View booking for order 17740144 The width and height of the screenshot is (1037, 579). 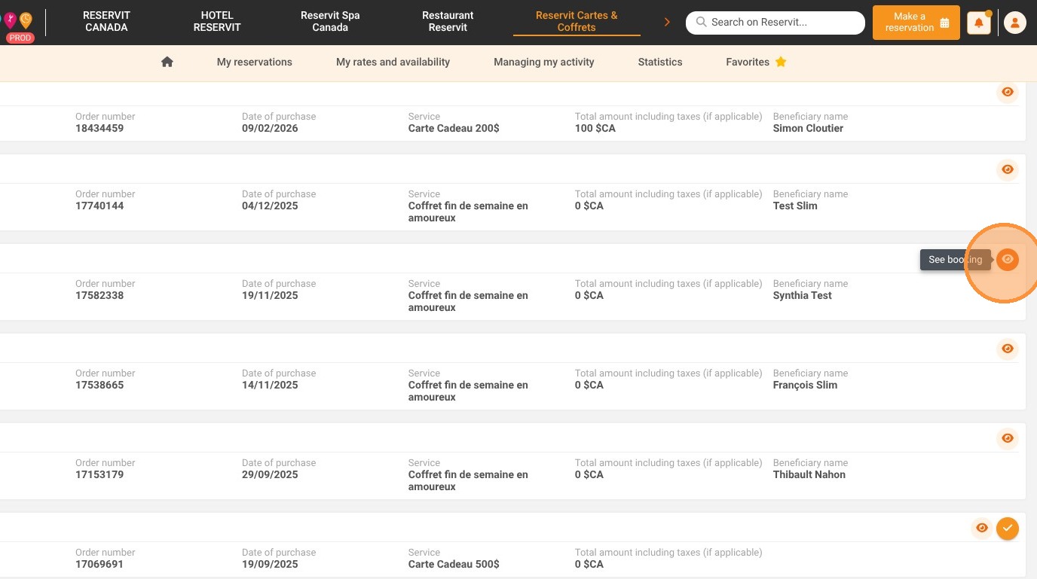(x=1008, y=169)
